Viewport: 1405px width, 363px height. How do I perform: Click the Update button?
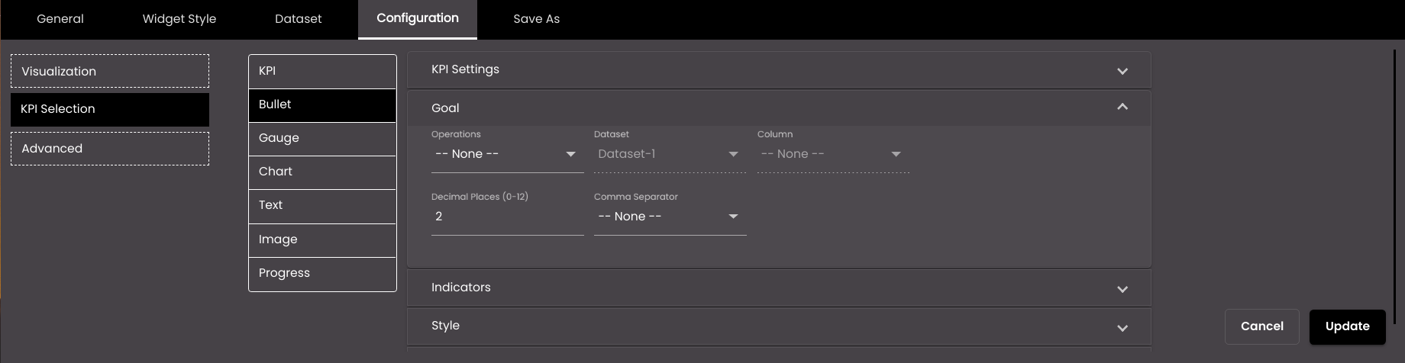click(x=1347, y=326)
